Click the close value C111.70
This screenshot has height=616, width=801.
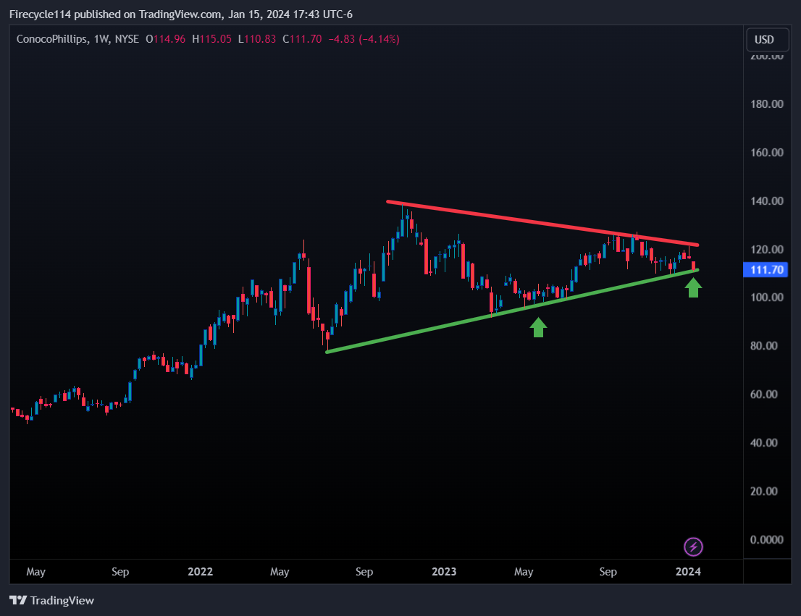[x=302, y=39]
